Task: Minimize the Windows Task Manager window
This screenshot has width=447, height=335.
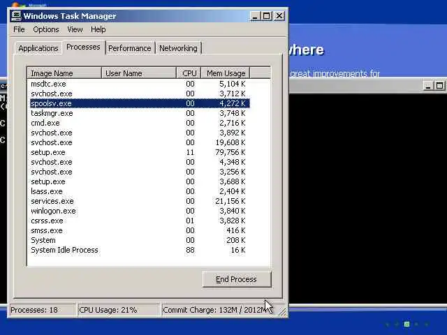Action: point(255,16)
